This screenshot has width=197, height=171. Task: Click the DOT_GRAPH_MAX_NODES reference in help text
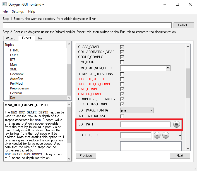(x=23, y=154)
